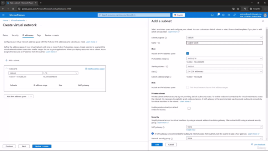Screen dimensions: 268x151
Task: Click info icon next to Name
Action: [x=159, y=43]
